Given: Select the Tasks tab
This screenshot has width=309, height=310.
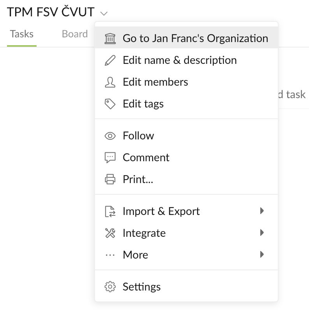Looking at the screenshot, I should 22,34.
